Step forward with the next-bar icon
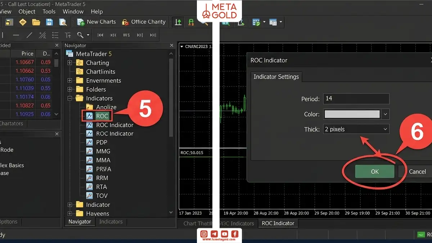 (140, 35)
